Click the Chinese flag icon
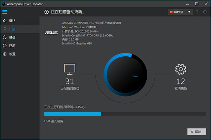 click(171, 12)
